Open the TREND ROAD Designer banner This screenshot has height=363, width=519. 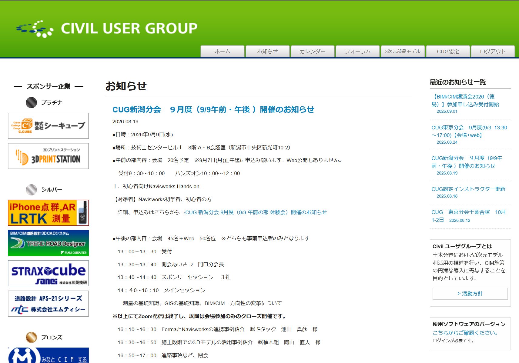(x=48, y=243)
